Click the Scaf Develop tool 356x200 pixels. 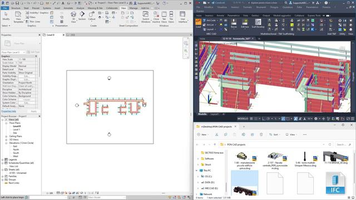258,23
